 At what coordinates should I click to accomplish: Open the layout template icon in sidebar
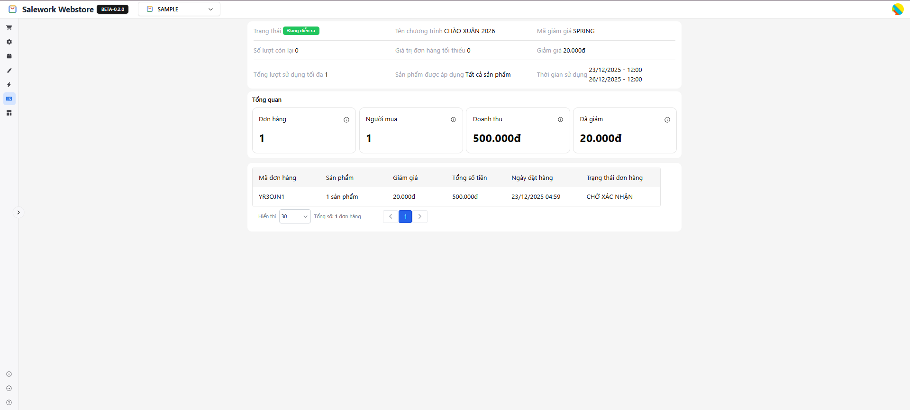(9, 113)
